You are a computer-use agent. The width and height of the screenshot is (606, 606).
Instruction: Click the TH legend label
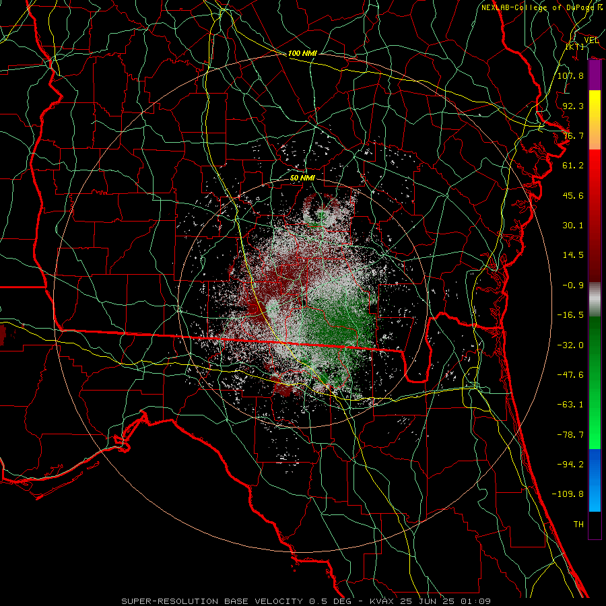[x=578, y=525]
